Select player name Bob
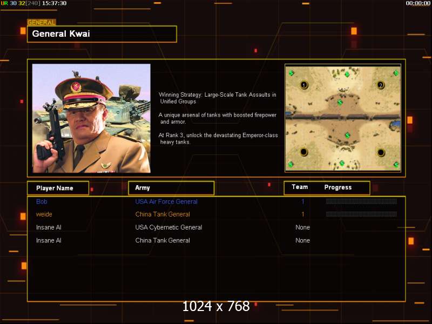The width and height of the screenshot is (432, 324). (x=42, y=201)
